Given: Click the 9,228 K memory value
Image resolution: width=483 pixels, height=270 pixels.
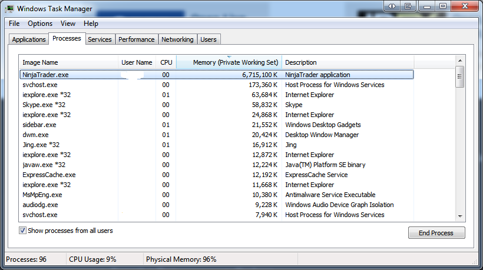Looking at the screenshot, I should (x=266, y=205).
